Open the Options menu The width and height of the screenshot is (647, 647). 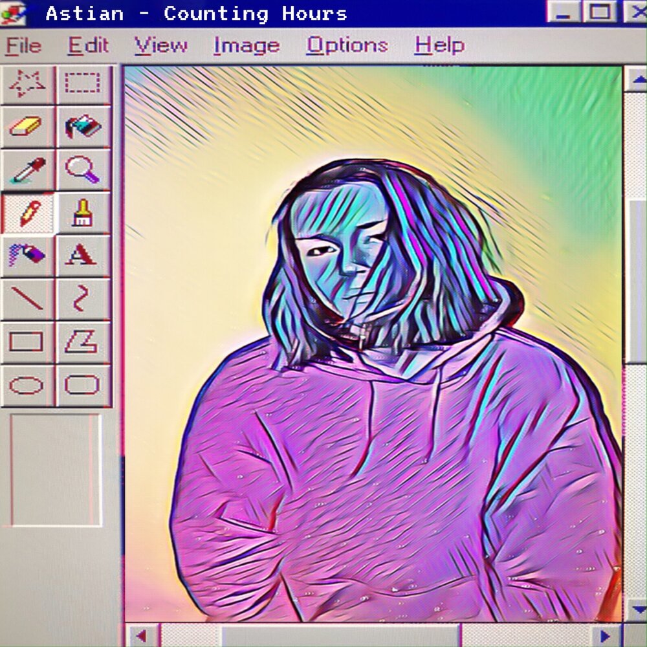[347, 45]
